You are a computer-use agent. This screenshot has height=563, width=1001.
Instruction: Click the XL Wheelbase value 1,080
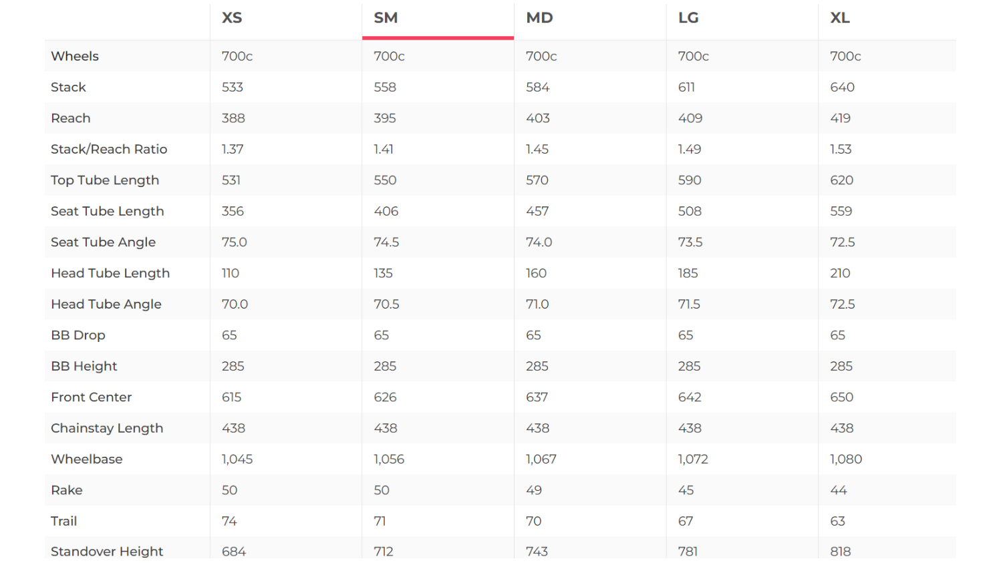click(846, 459)
